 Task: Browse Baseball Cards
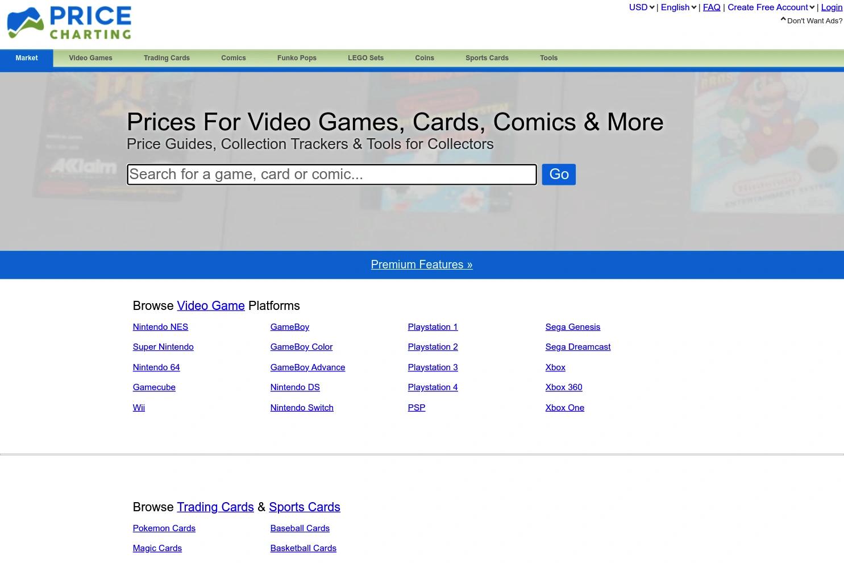click(300, 528)
